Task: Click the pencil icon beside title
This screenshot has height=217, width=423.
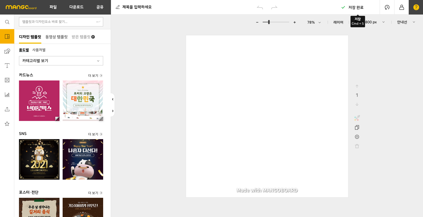Action: 118,7
